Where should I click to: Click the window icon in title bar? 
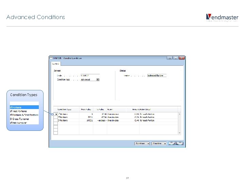(x=51, y=58)
